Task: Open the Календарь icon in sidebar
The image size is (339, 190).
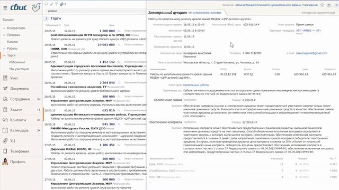Action: point(5,130)
